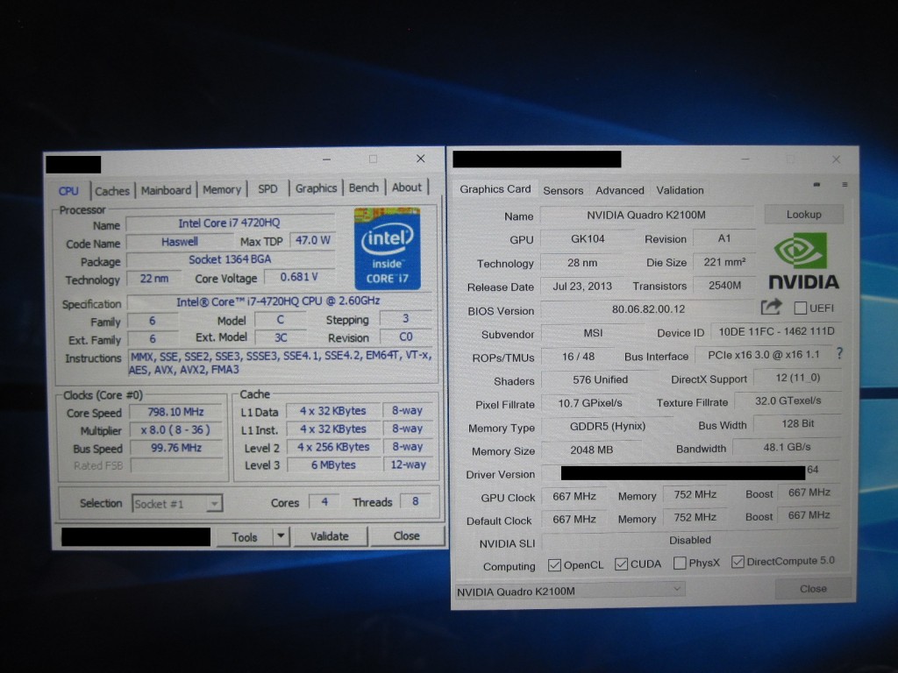Click the Bus Interface question mark help icon
Image resolution: width=898 pixels, height=673 pixels.
click(x=839, y=354)
